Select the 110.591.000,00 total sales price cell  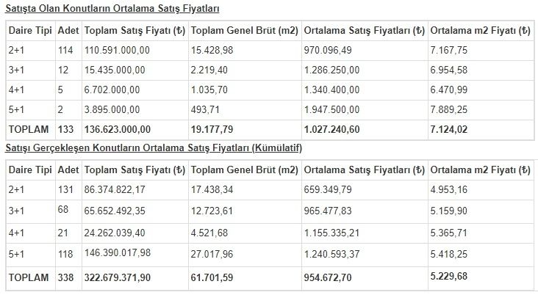click(x=118, y=50)
